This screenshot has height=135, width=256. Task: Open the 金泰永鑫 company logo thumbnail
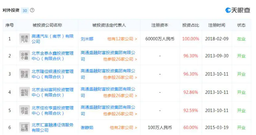pos(24,56)
